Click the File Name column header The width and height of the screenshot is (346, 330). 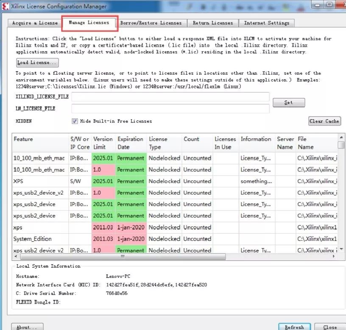317,143
